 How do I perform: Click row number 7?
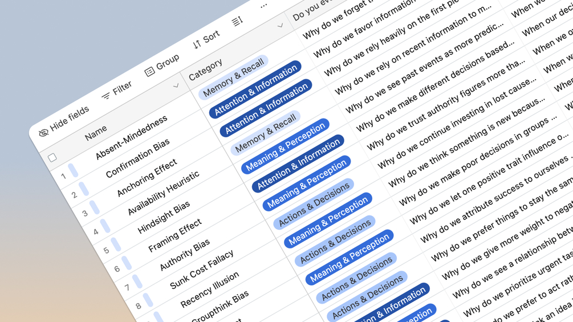click(127, 287)
